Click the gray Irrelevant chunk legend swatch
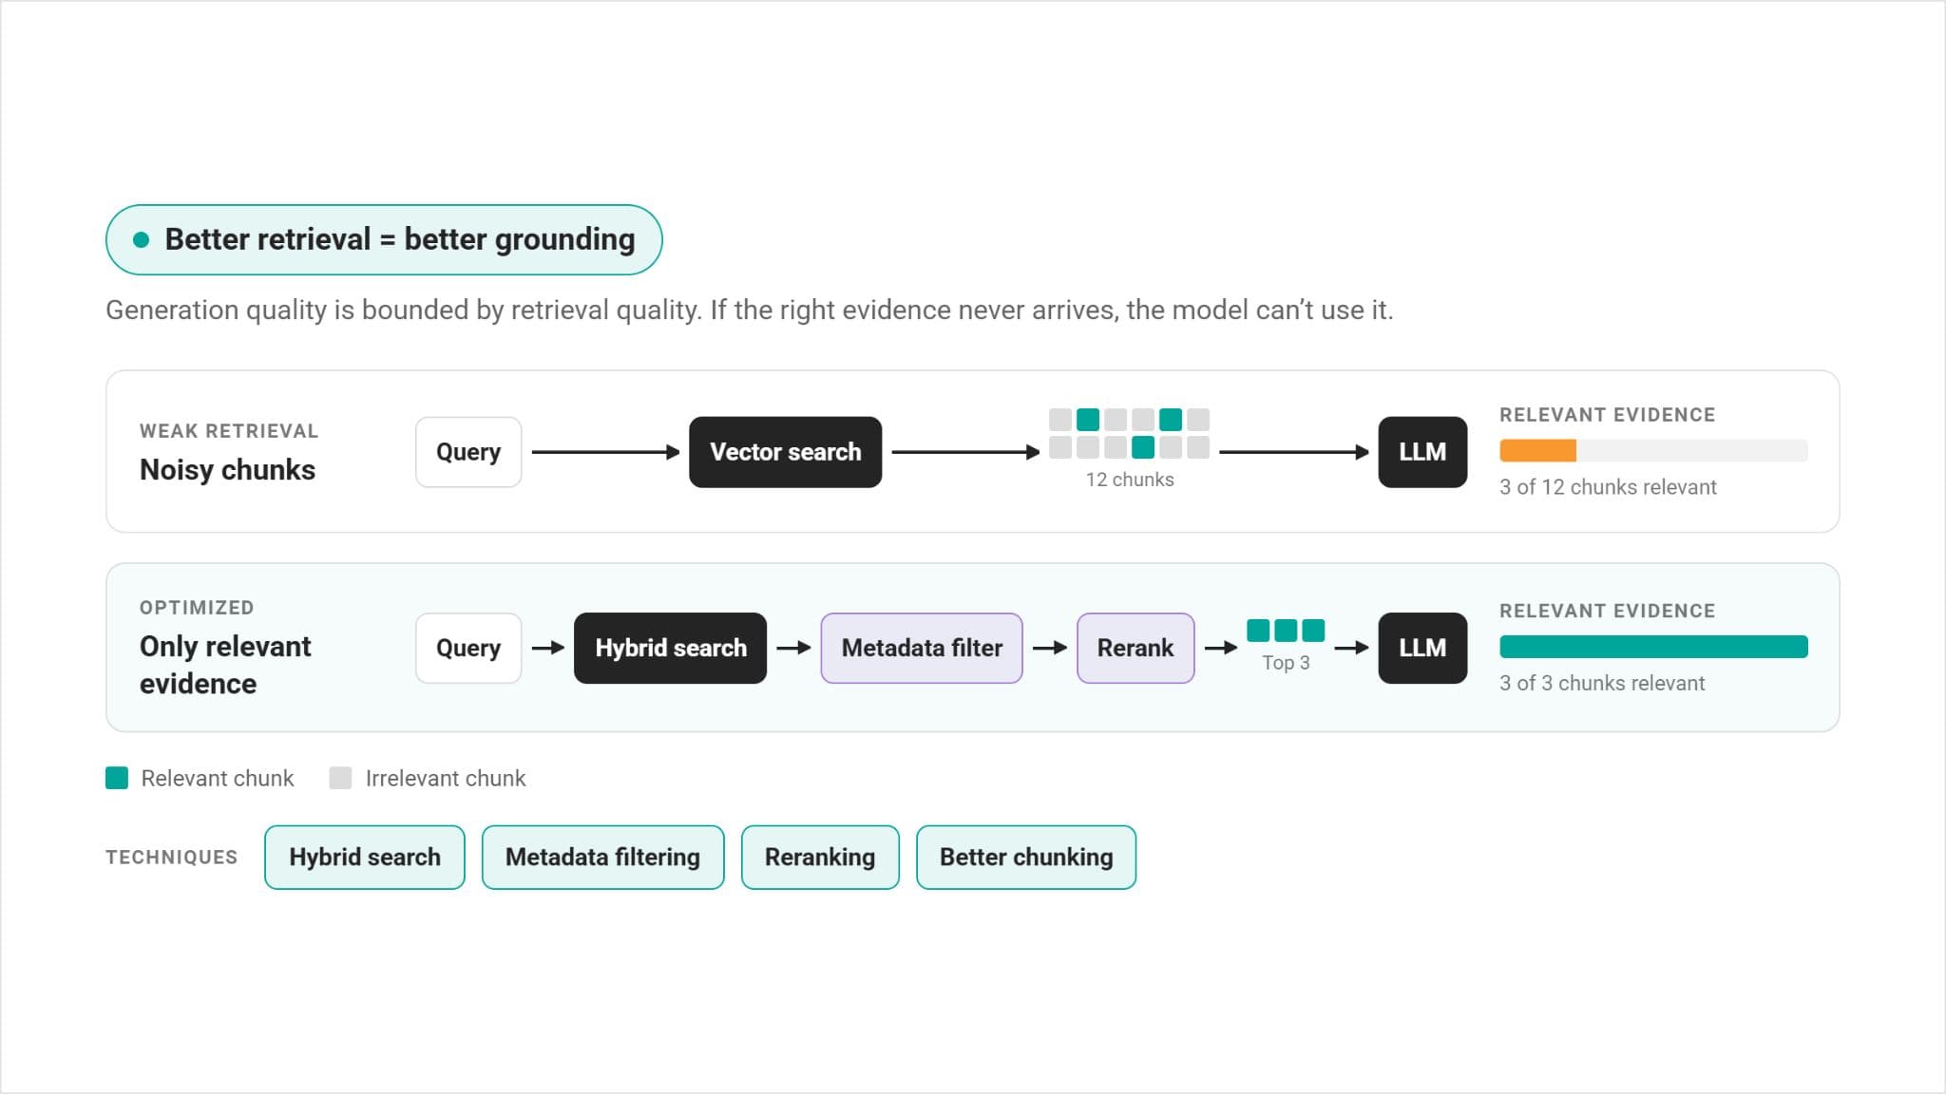This screenshot has width=1946, height=1094. [x=340, y=778]
